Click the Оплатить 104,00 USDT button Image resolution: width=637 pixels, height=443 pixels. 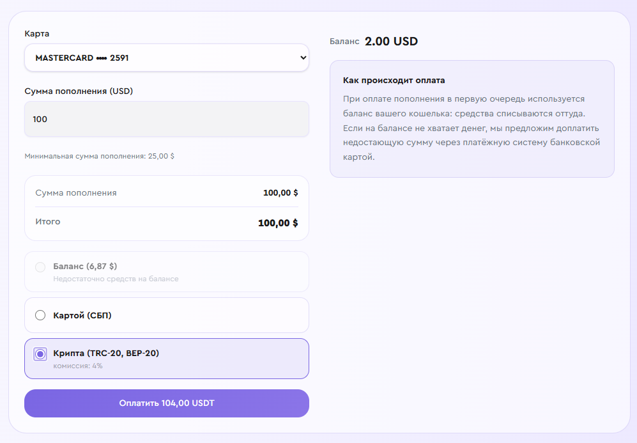click(167, 403)
